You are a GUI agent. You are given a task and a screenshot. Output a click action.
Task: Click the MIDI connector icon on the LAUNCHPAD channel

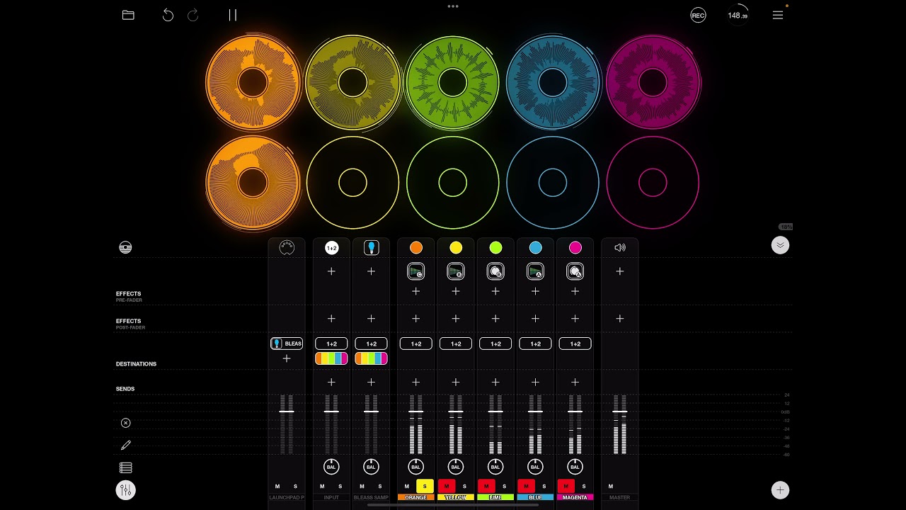[x=287, y=247]
